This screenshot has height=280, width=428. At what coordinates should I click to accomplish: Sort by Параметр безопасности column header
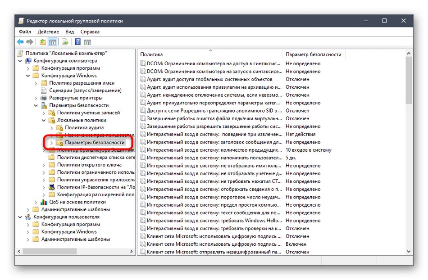click(314, 54)
